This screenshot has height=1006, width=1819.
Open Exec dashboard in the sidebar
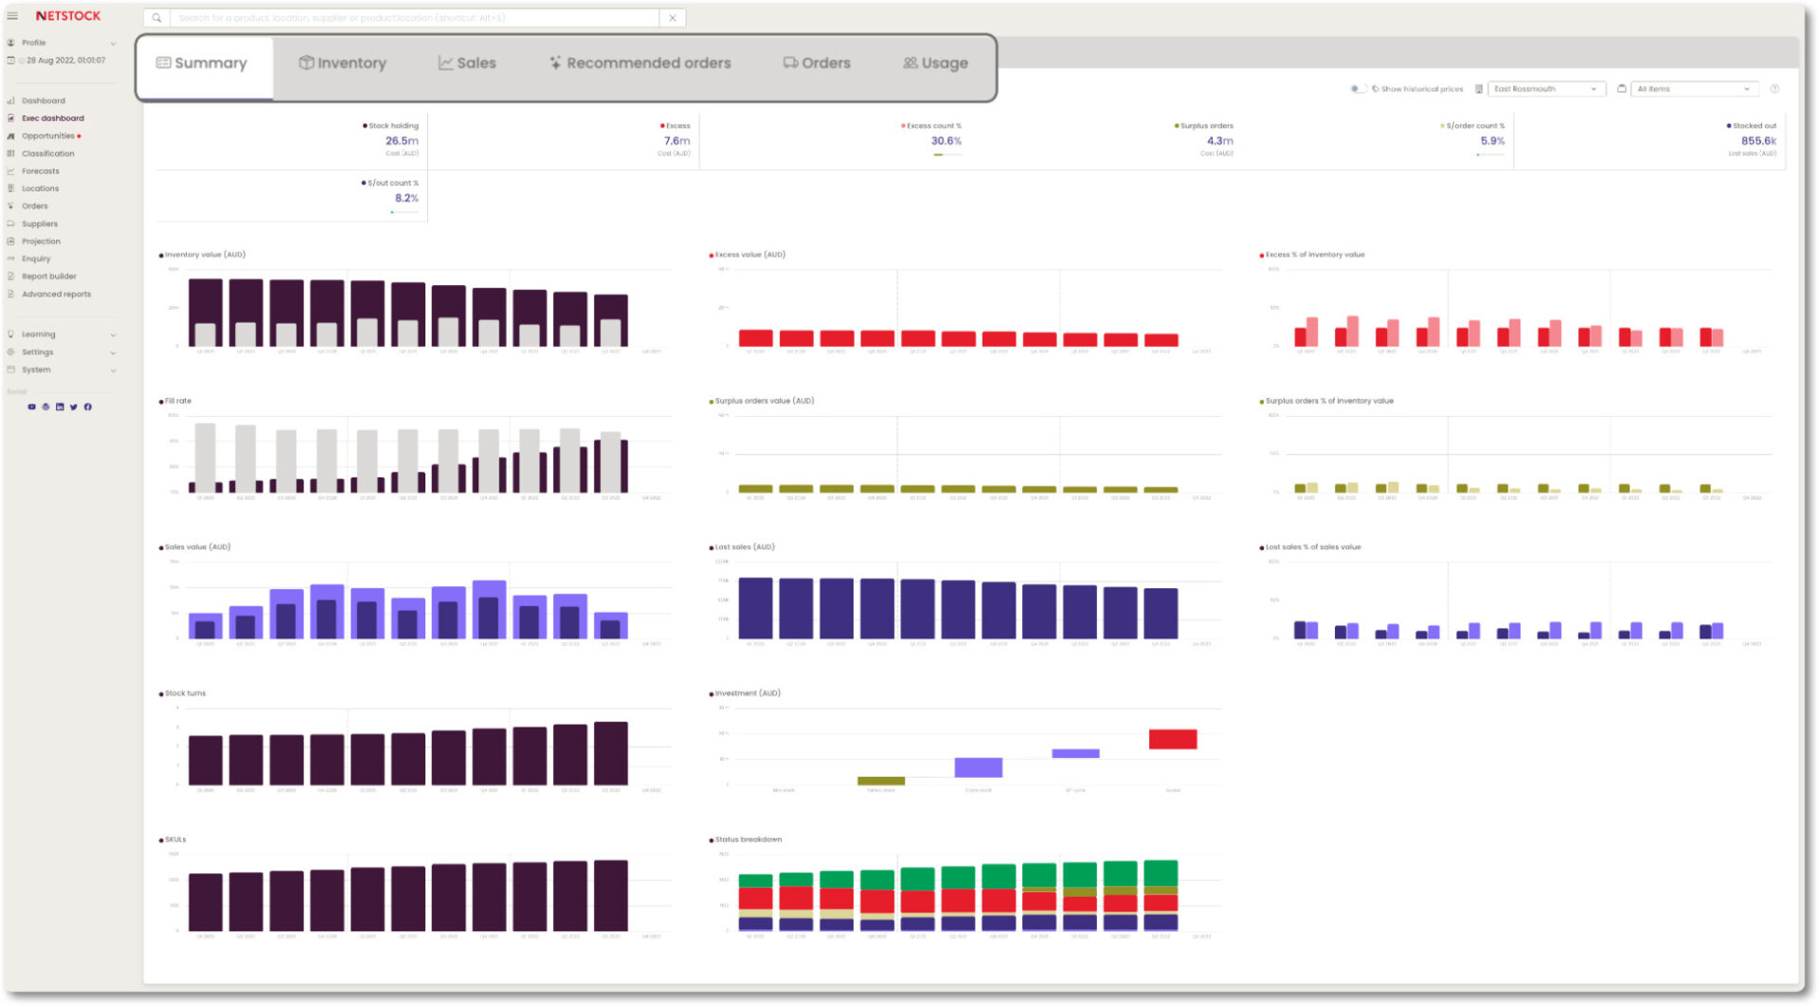point(53,118)
